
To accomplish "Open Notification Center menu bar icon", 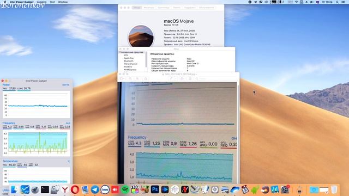I will click(x=344, y=2).
